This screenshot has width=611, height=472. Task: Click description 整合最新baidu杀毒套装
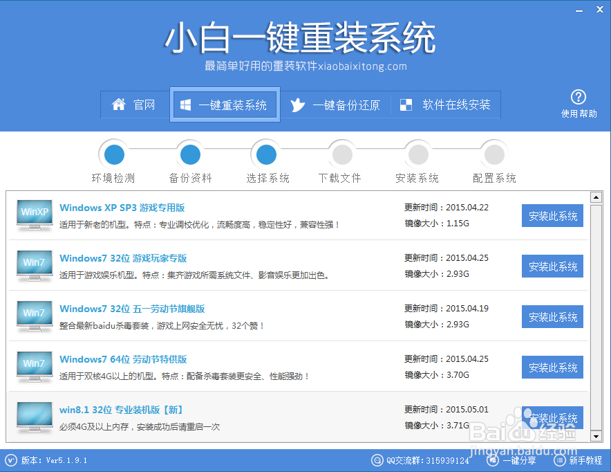(x=161, y=326)
